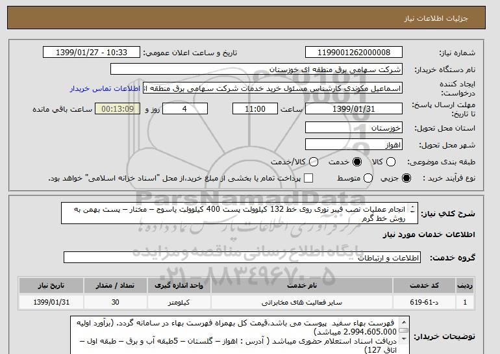The height and width of the screenshot is (354, 500).
Task: Click the remaining time field 00:13:09
Action: click(118, 108)
